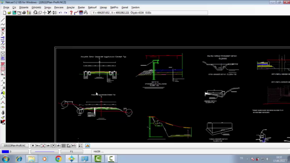Click the volume speaker tray icon
290x163 pixels.
[x=268, y=159]
